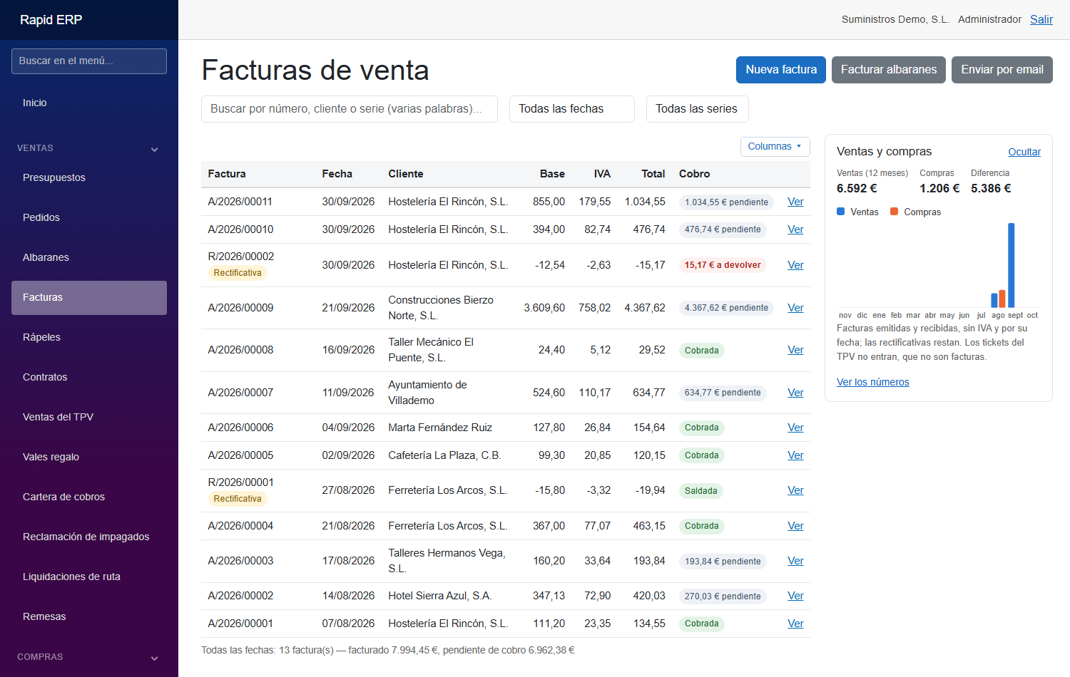Click the orange Compras legend swatch
1070x677 pixels.
point(894,212)
